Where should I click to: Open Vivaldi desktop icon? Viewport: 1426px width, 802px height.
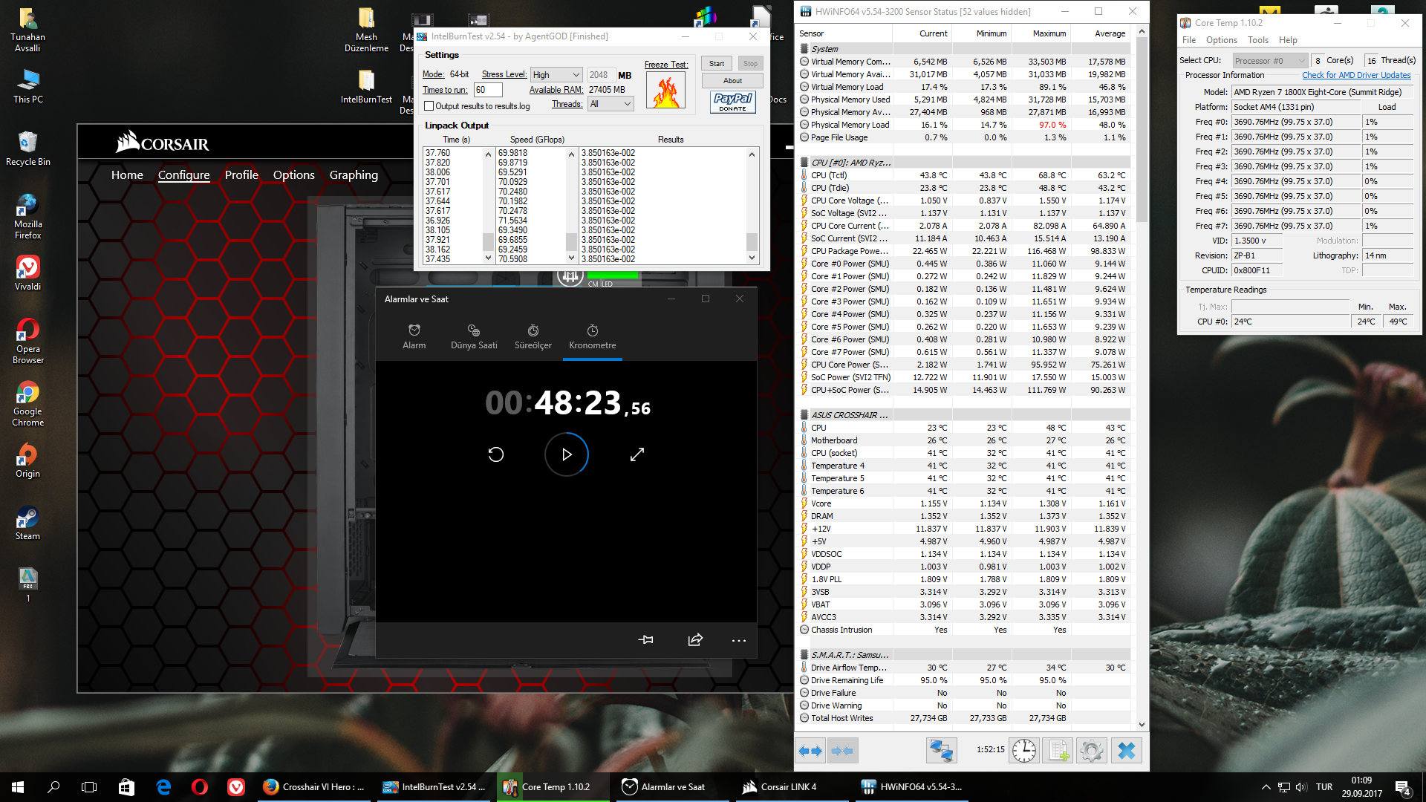(x=28, y=273)
